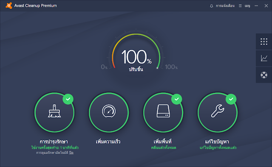The image size is (272, 167).
Task: Click the คลีนแล้วทั้งหมด status text
Action: click(x=164, y=148)
